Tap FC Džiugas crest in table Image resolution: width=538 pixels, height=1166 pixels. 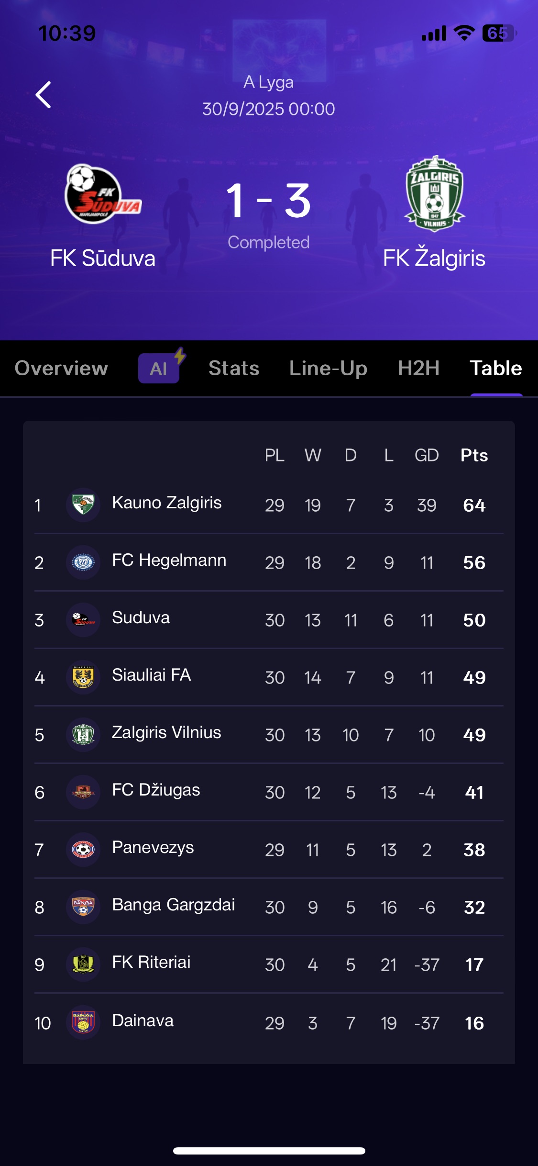83,792
